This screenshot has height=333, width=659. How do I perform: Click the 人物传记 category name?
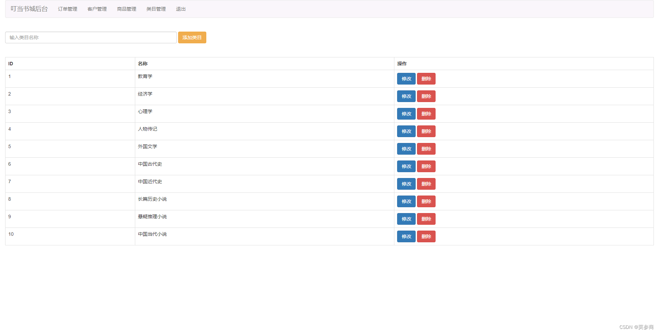click(x=148, y=129)
